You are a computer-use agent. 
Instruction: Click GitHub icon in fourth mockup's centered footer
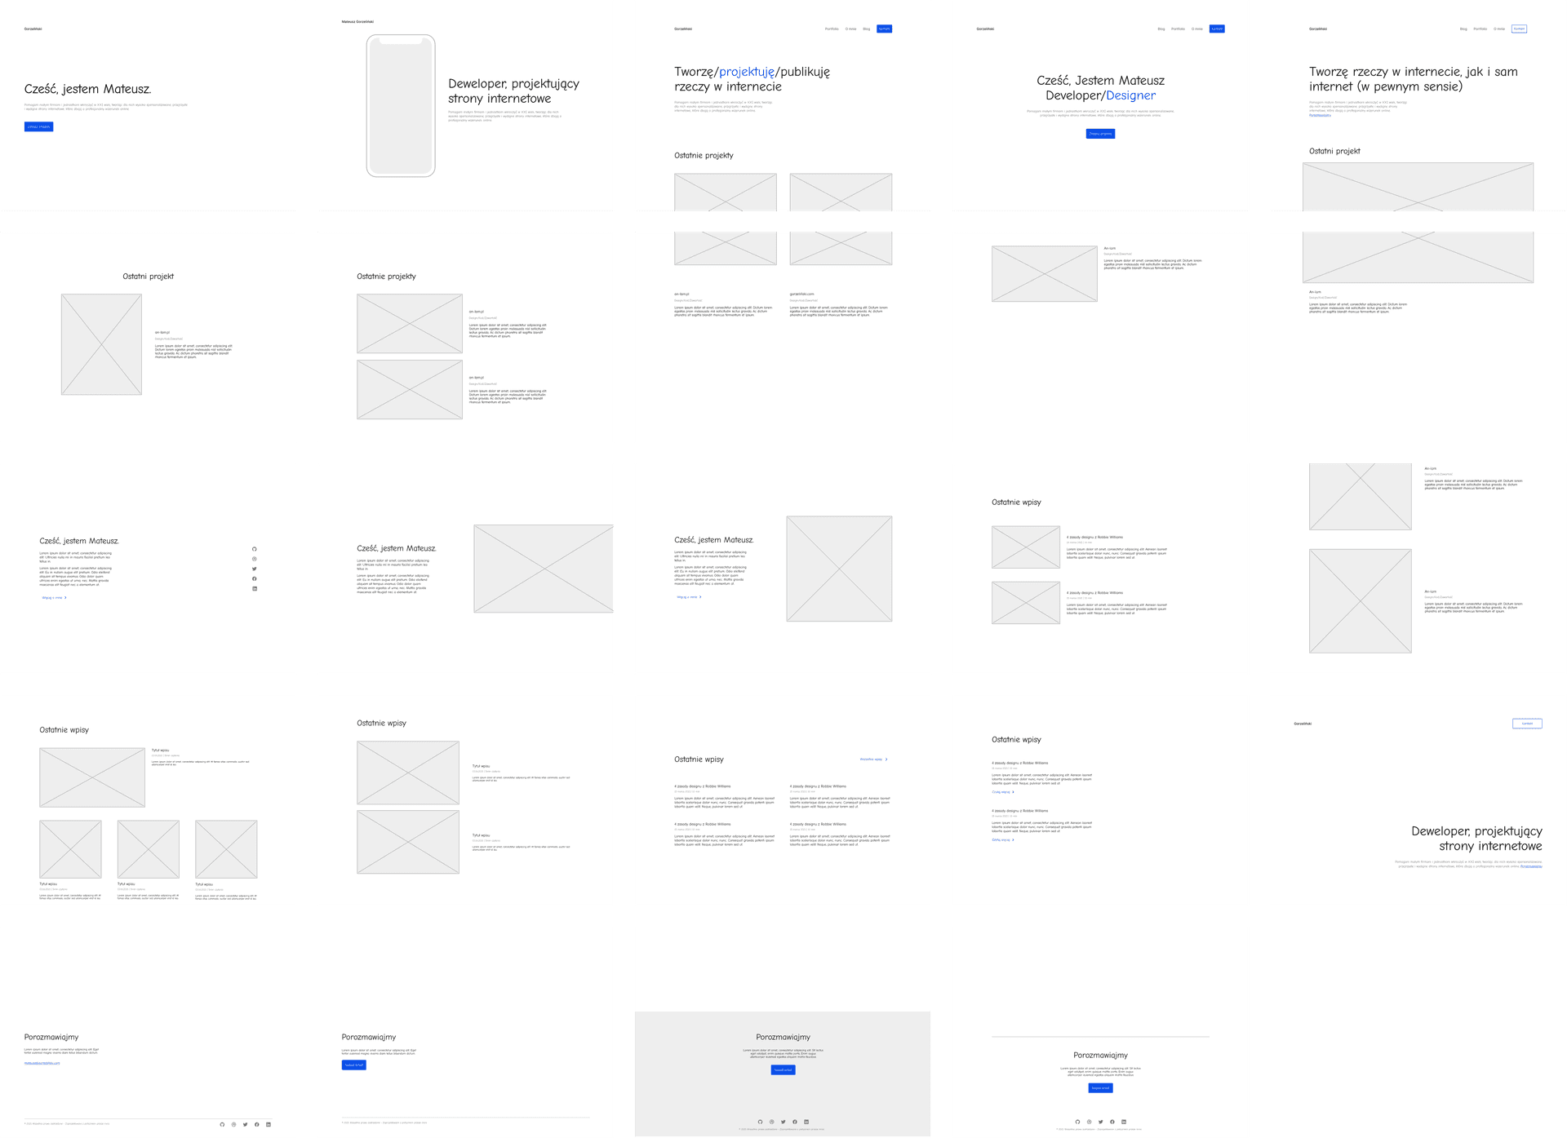click(x=1077, y=1122)
